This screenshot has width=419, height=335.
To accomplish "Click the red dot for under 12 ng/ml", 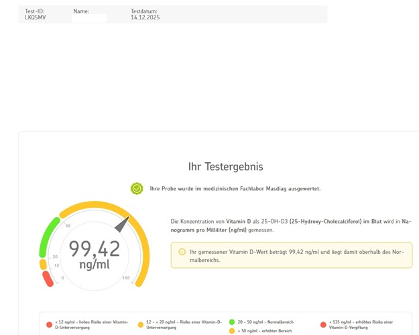I will point(49,325).
